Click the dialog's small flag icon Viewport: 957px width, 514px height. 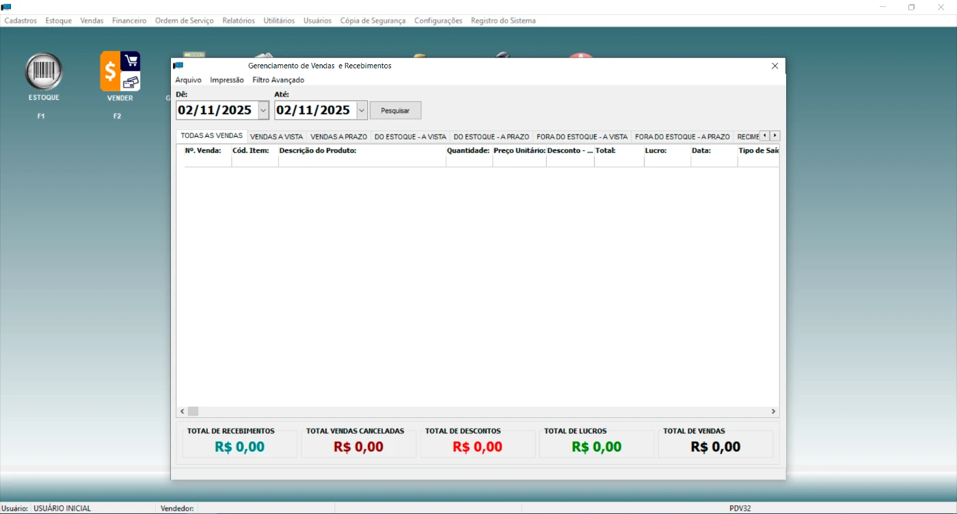tap(178, 66)
